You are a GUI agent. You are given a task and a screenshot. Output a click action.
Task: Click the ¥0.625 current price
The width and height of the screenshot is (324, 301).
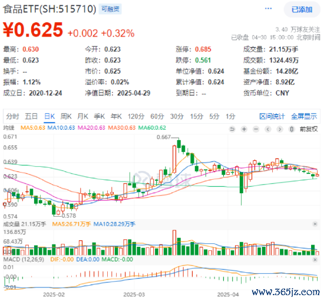pyautogui.click(x=33, y=30)
